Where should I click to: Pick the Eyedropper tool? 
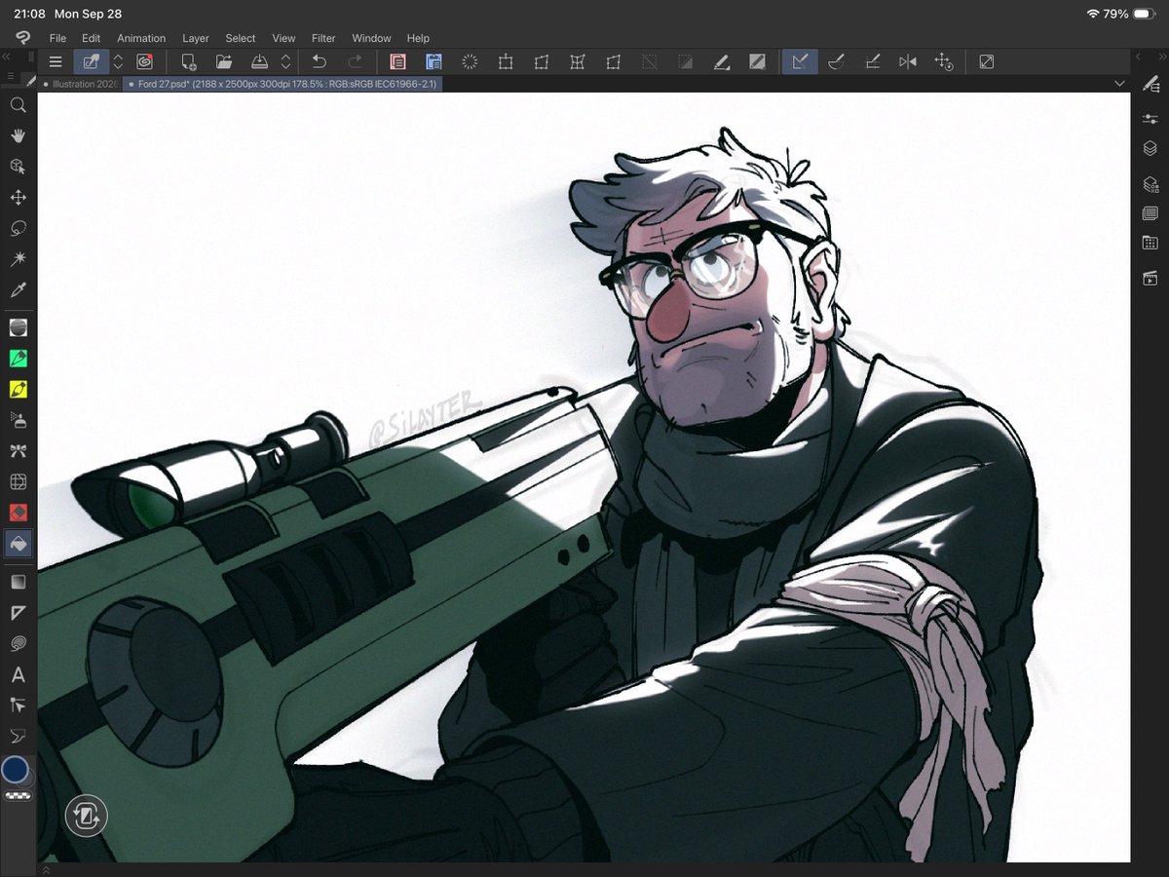tap(18, 290)
